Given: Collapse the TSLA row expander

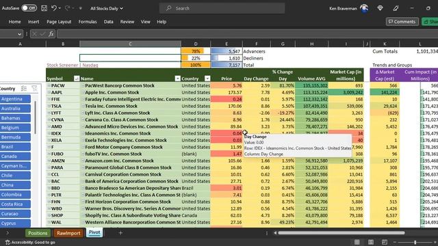Looking at the screenshot, I should coord(49,106).
